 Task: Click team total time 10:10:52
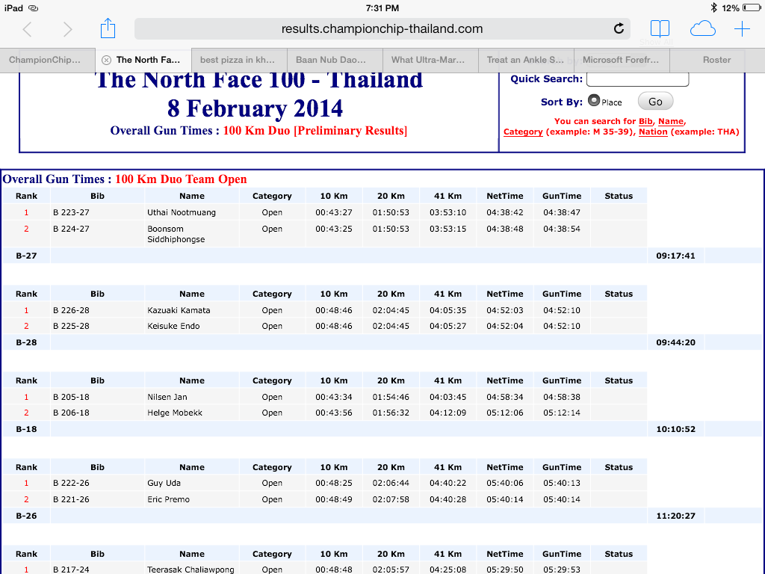(x=675, y=430)
